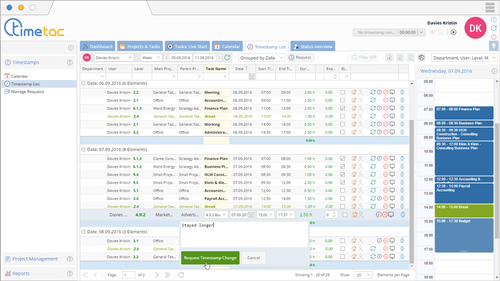Click the green refresh icon beside date range
500x281 pixels.
[x=228, y=58]
